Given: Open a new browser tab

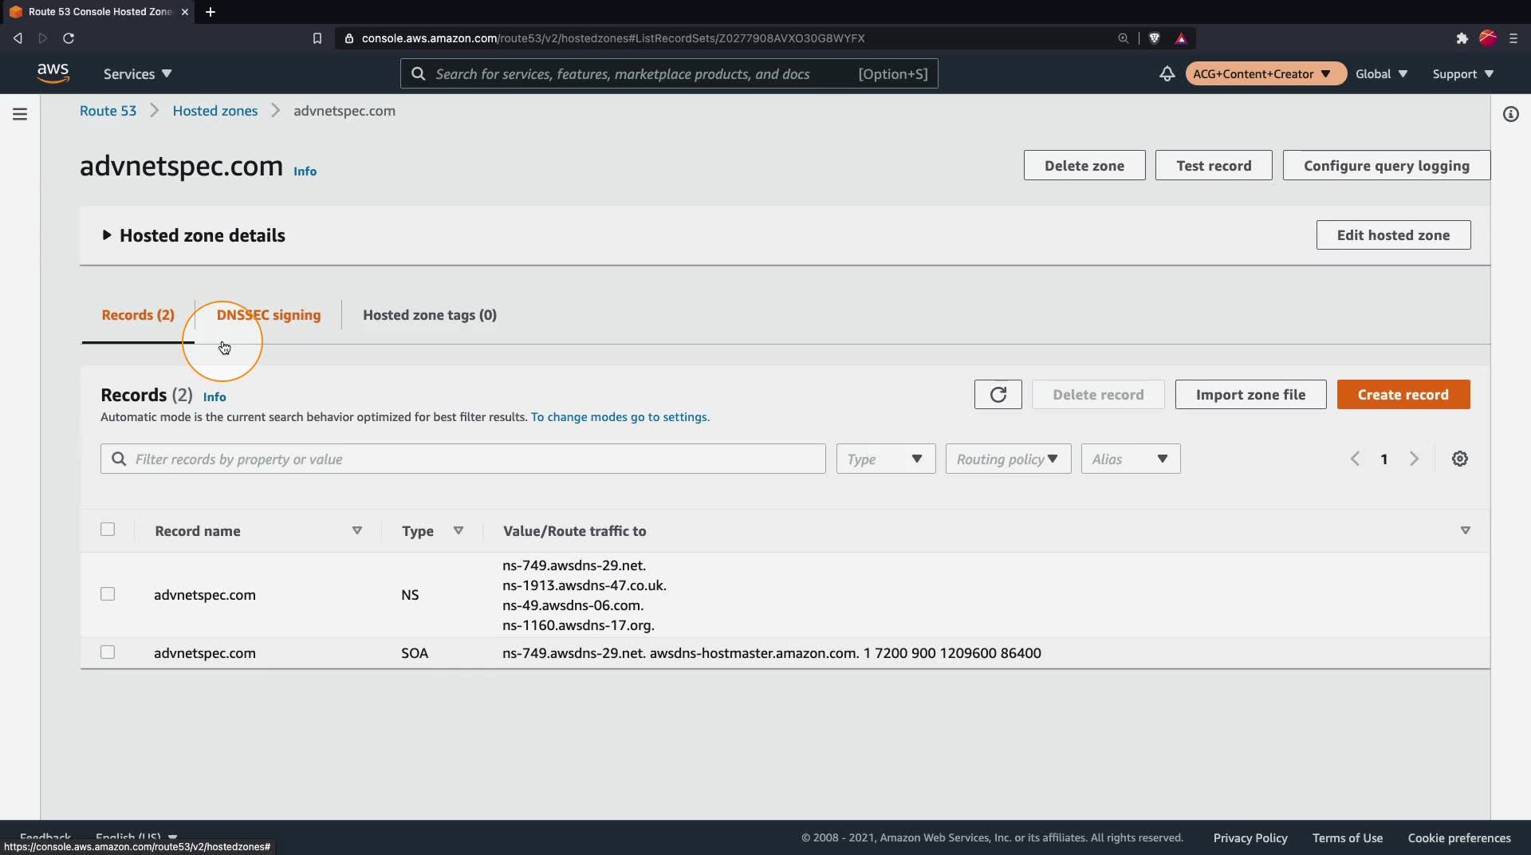Looking at the screenshot, I should [211, 12].
